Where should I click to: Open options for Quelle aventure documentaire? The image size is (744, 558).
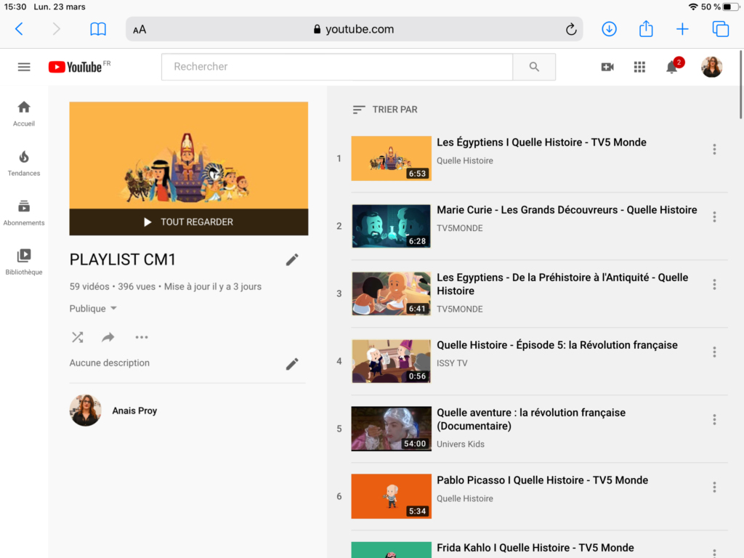pos(714,419)
